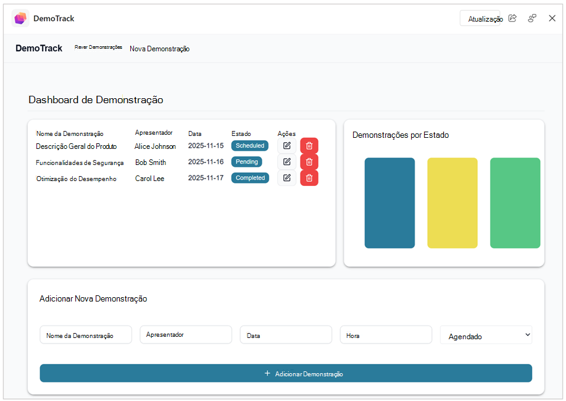Click the Adicionar Nova Demonstração heading

[93, 299]
